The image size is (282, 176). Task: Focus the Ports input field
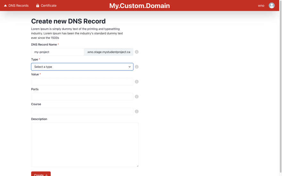coord(82,97)
